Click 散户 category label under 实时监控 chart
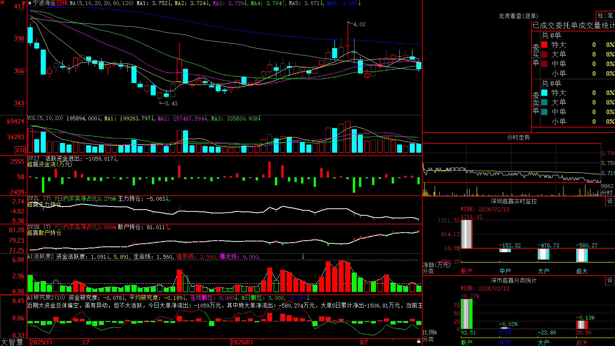This screenshot has height=346, width=615. [x=466, y=271]
